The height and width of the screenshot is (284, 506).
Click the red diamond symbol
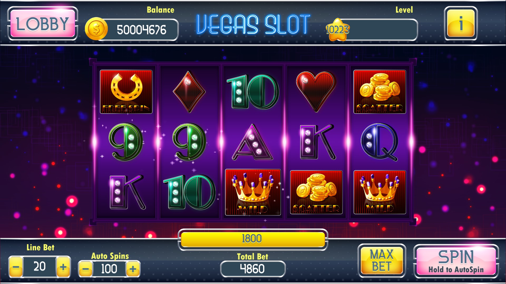pos(189,92)
